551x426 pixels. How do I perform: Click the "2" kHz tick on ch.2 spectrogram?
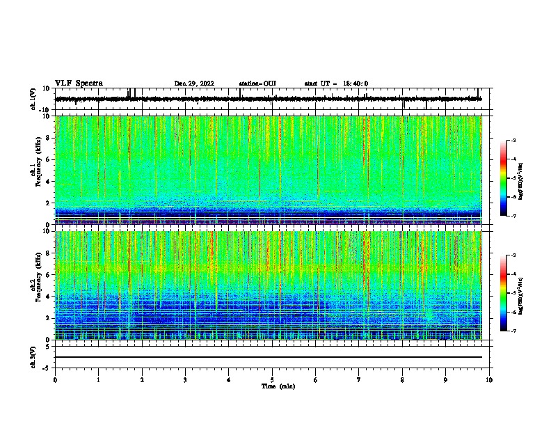point(48,318)
